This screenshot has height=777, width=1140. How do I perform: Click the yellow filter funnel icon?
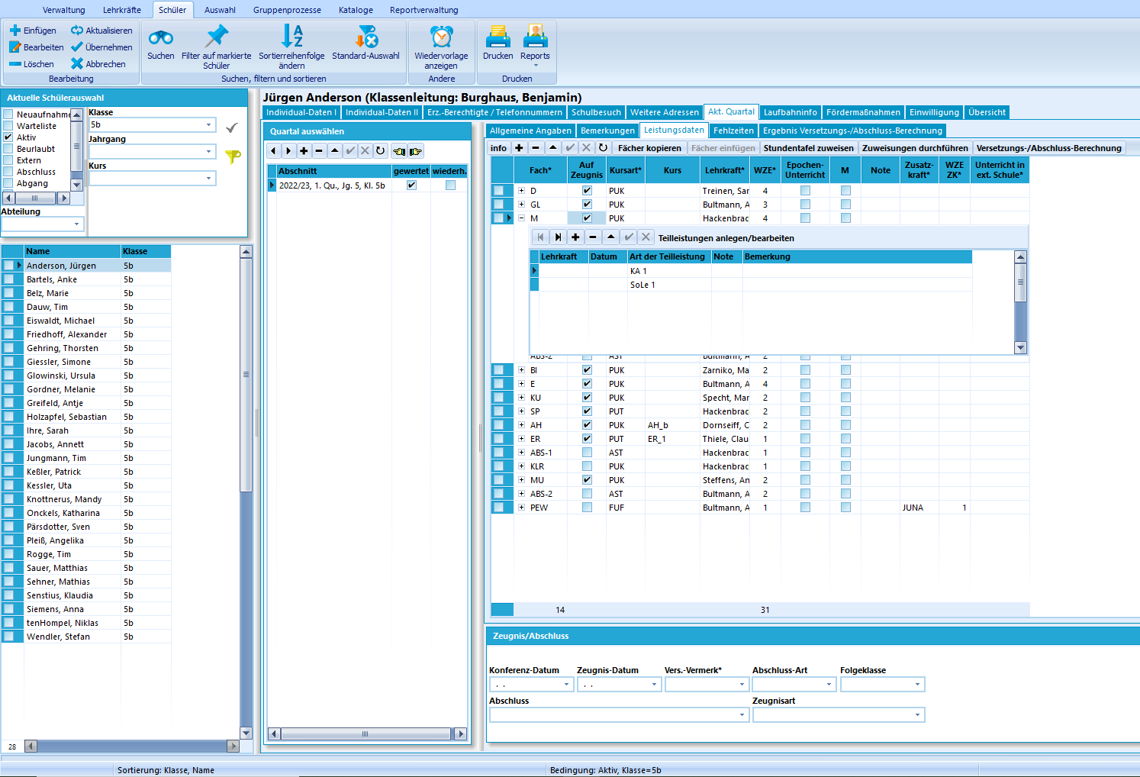point(233,156)
